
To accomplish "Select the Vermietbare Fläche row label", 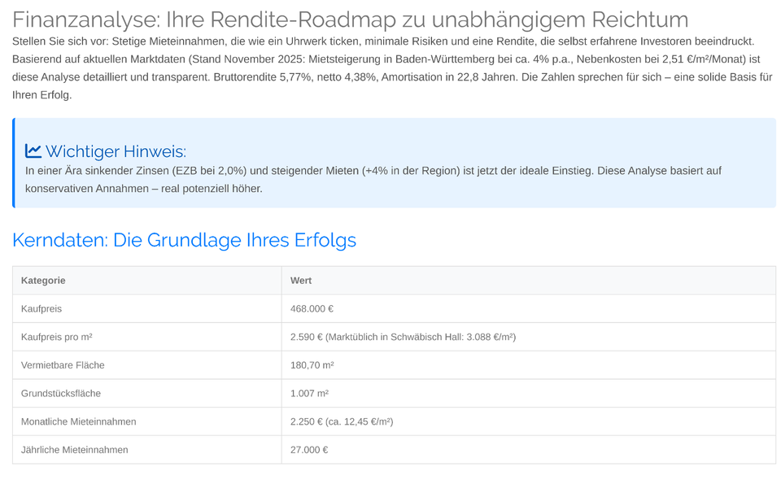I will tap(63, 365).
